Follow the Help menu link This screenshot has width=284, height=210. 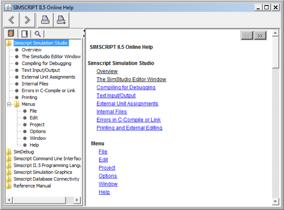click(104, 192)
